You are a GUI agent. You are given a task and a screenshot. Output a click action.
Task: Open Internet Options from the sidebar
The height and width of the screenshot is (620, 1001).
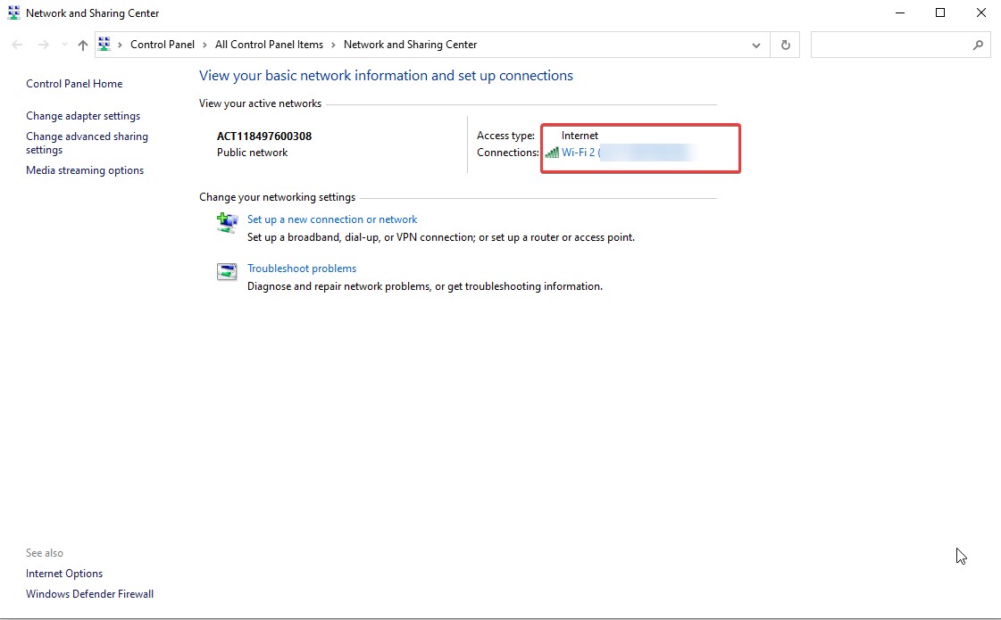[63, 573]
